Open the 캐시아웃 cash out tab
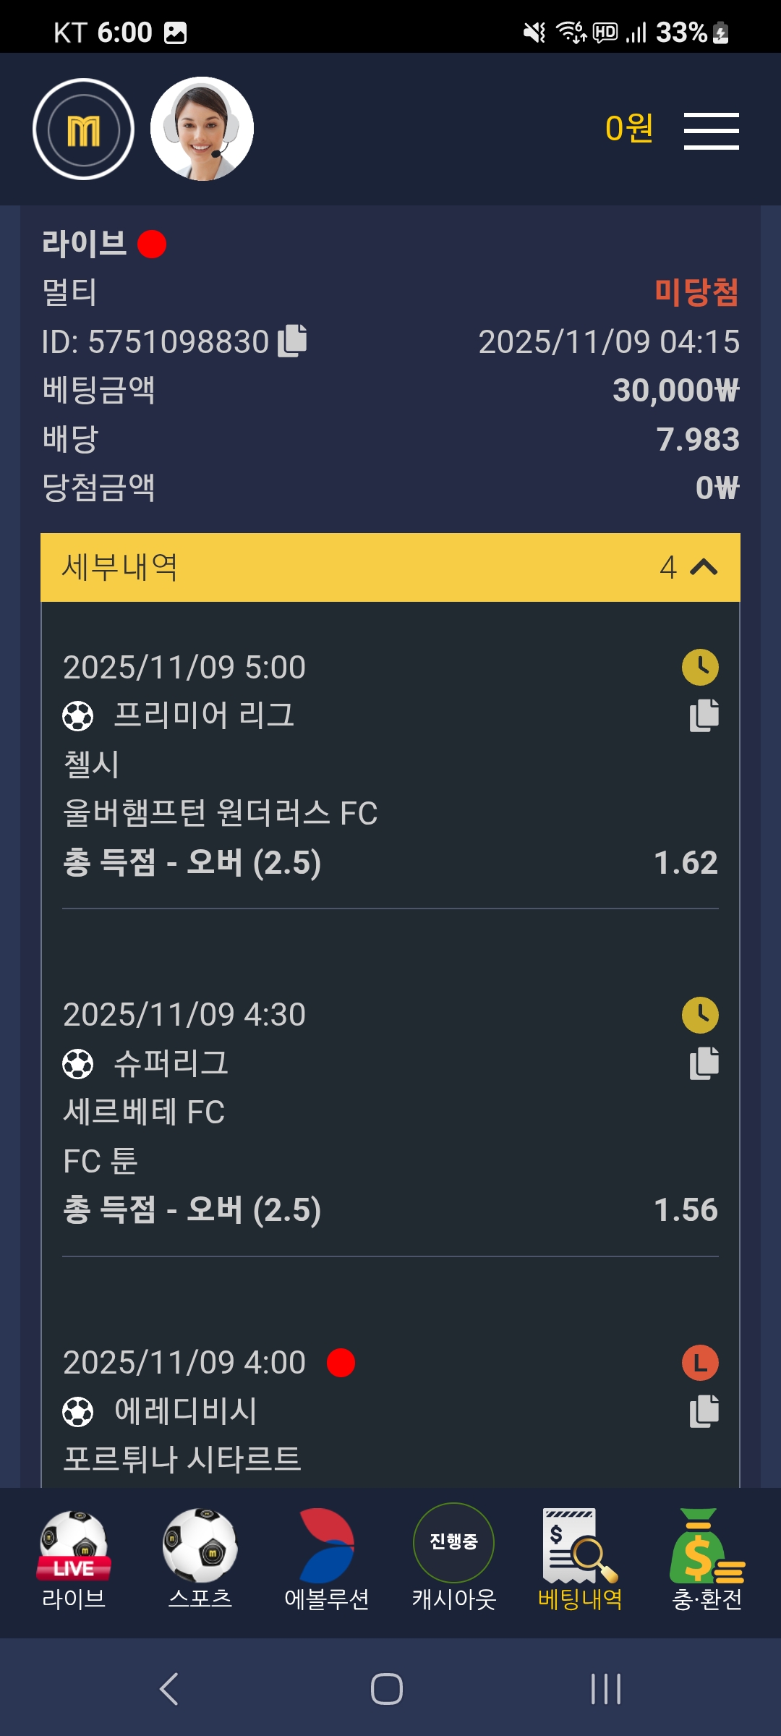 [453, 1560]
